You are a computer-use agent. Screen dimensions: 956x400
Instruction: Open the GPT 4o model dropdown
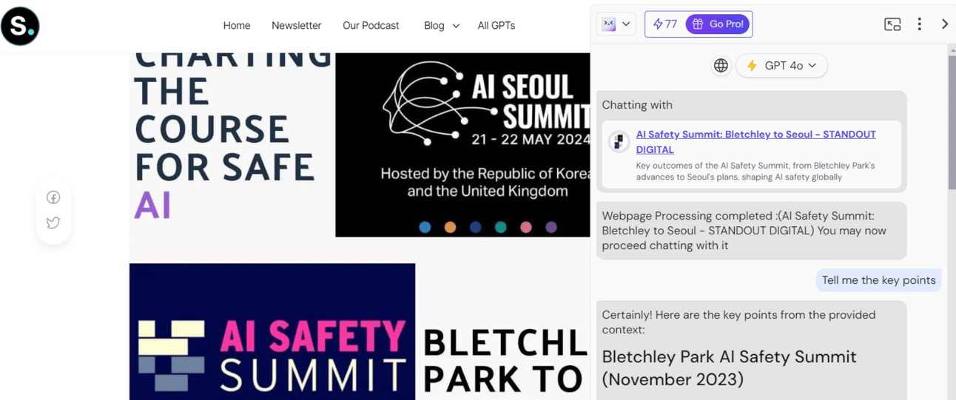(782, 65)
